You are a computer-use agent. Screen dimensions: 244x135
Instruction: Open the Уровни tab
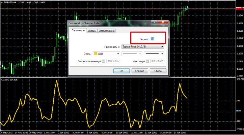[92, 31]
